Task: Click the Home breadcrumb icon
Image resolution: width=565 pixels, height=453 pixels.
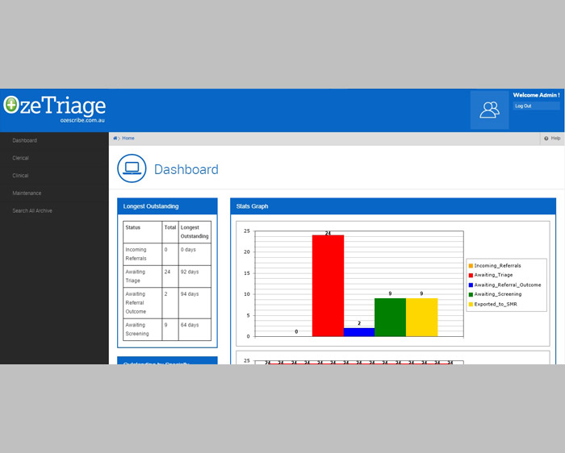Action: pos(116,139)
